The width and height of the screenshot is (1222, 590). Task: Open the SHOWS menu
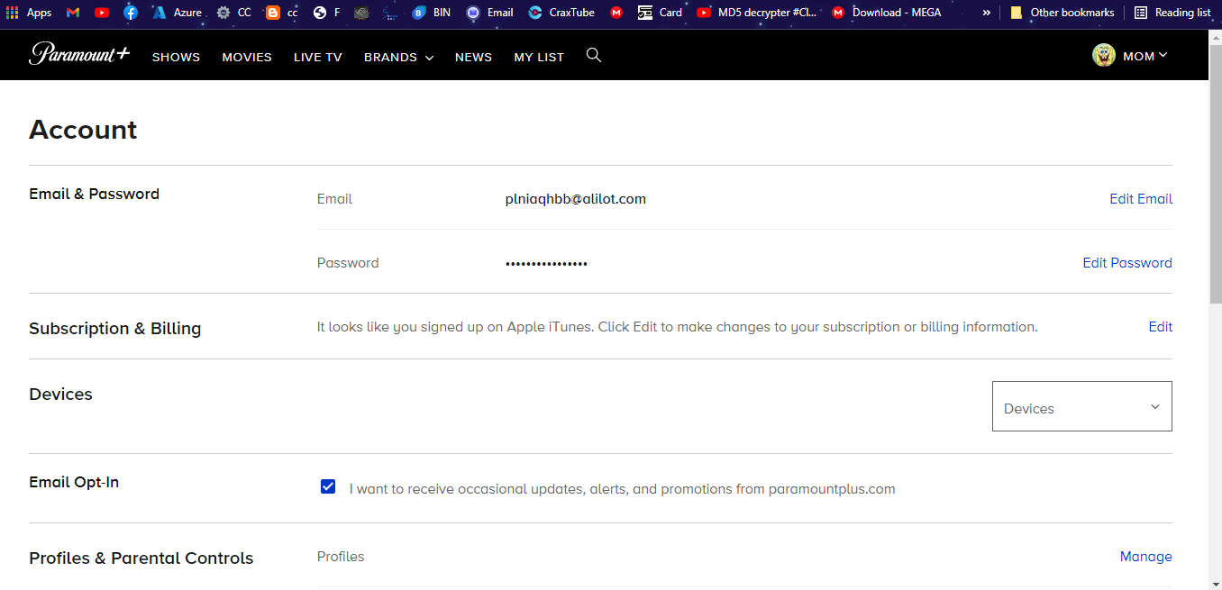pyautogui.click(x=176, y=57)
